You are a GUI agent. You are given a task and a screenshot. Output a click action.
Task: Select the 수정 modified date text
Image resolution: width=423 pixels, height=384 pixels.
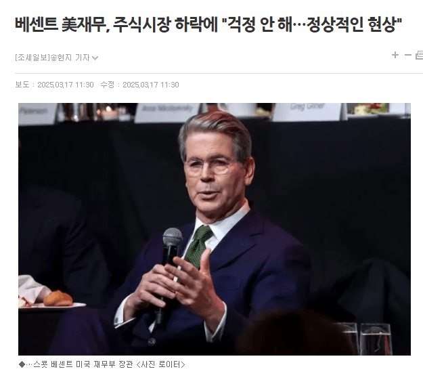[139, 85]
